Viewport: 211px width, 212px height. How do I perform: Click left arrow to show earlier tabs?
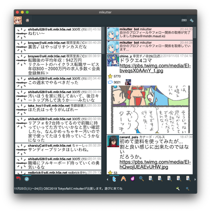click(x=108, y=179)
